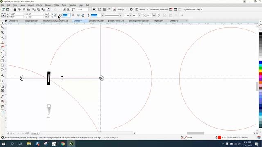Select the Eyedropper tool in toolbox
Screen dimensions: 262x147
[2, 96]
